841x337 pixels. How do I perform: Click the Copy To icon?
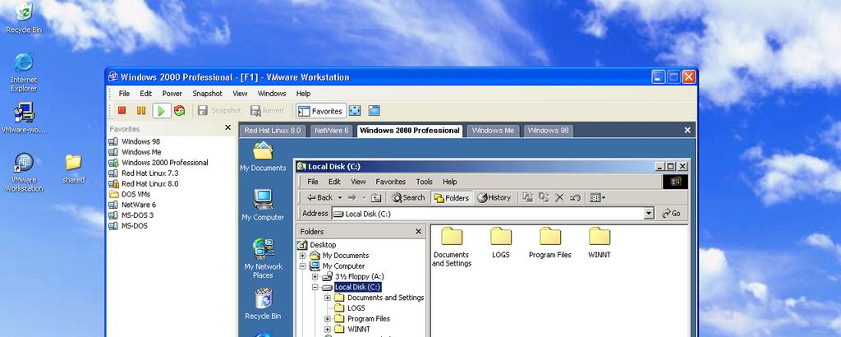pos(544,197)
